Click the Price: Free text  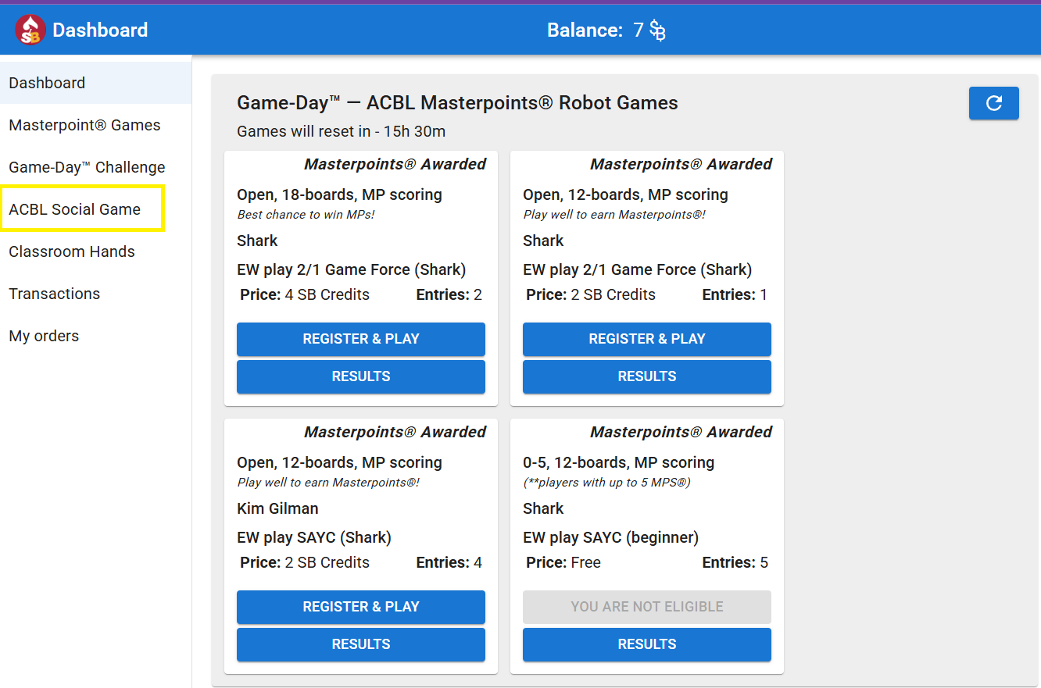pyautogui.click(x=563, y=562)
